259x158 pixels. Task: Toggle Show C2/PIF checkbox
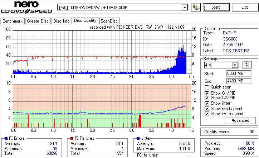click(x=207, y=98)
